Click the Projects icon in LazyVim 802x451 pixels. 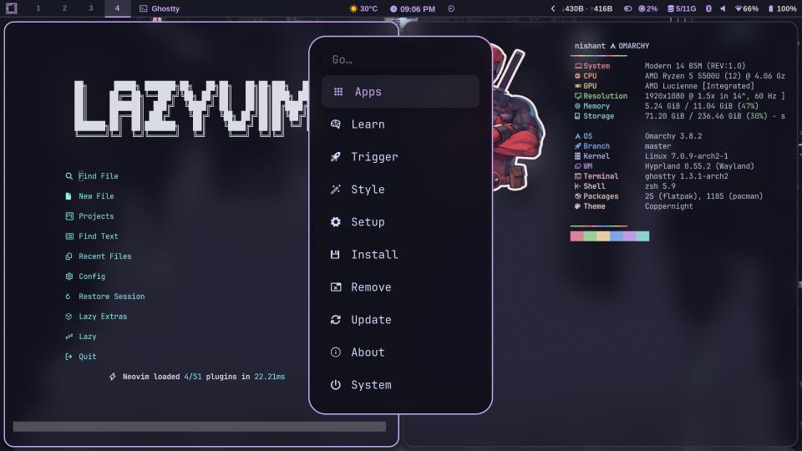(69, 215)
